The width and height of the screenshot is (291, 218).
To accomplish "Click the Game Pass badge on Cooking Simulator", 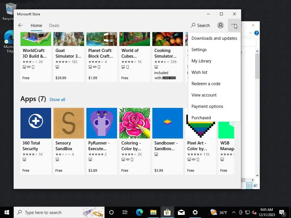I will pyautogui.click(x=169, y=78).
